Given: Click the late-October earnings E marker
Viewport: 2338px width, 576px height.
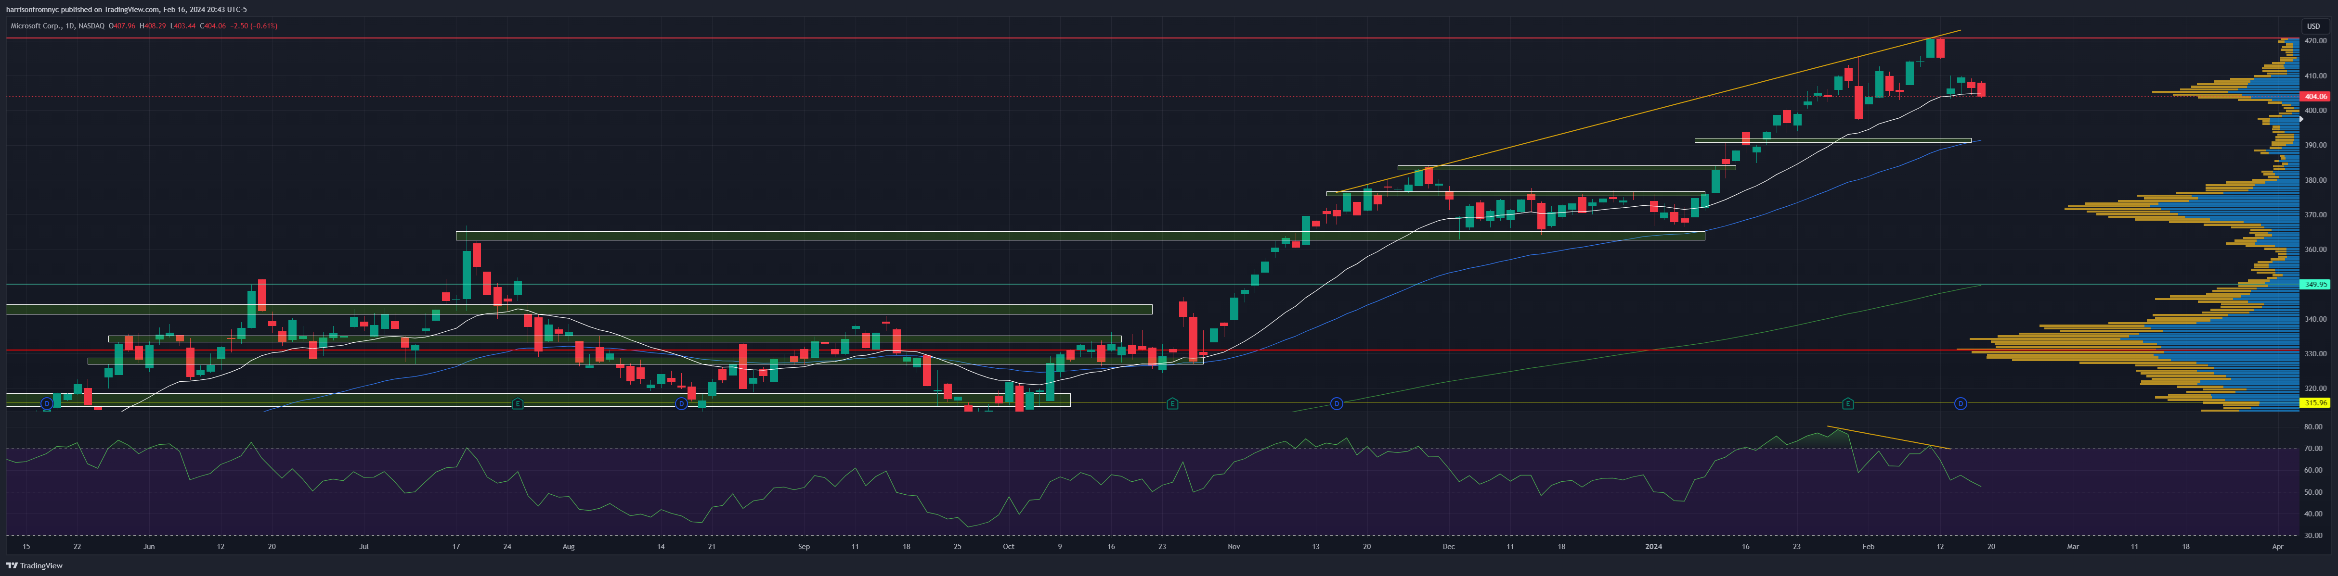Looking at the screenshot, I should [1173, 403].
